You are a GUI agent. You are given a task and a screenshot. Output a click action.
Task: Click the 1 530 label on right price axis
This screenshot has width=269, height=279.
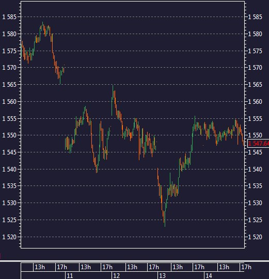(x=255, y=203)
